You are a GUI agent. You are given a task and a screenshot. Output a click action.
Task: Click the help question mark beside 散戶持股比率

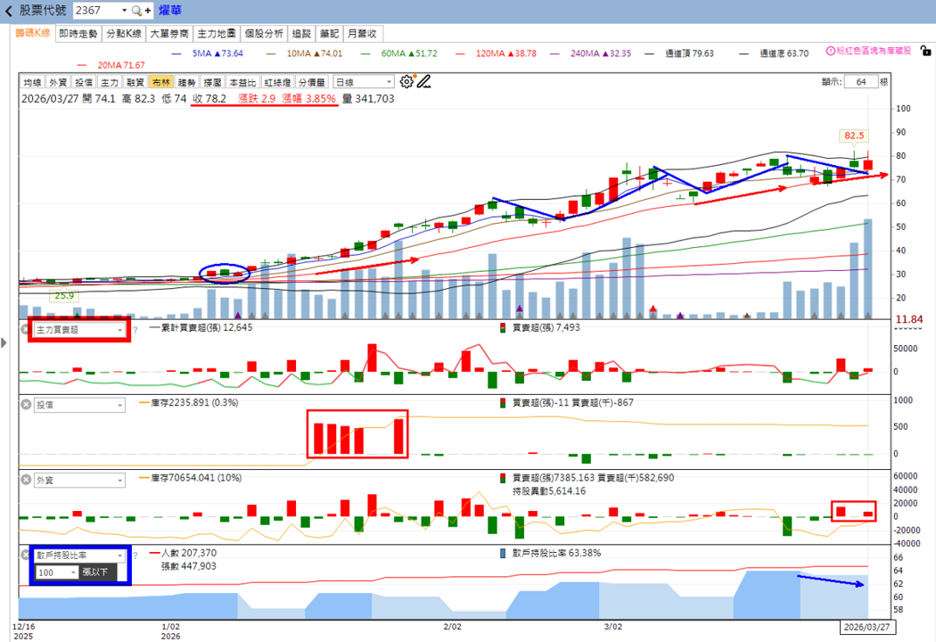pos(135,556)
